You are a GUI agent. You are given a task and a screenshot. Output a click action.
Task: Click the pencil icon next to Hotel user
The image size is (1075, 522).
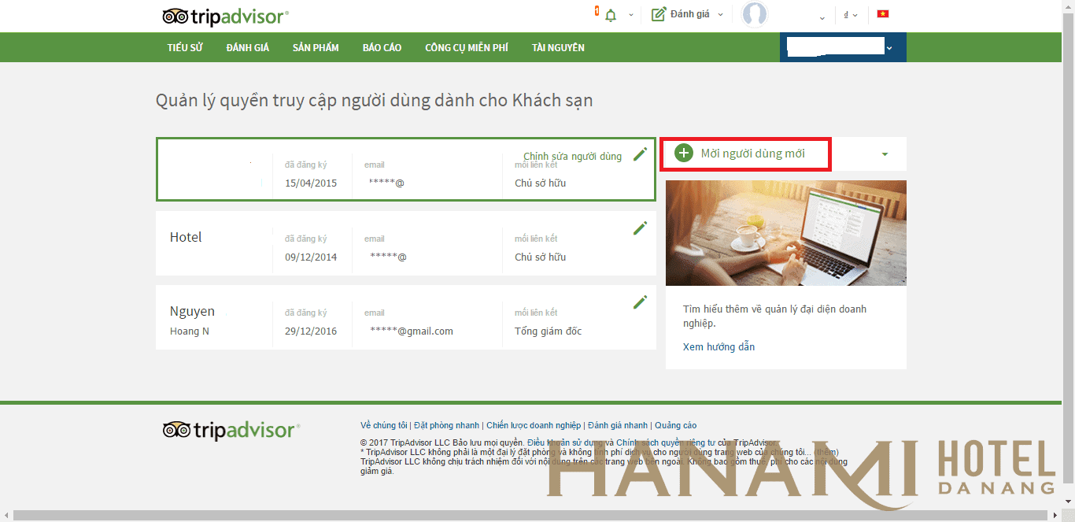point(640,228)
